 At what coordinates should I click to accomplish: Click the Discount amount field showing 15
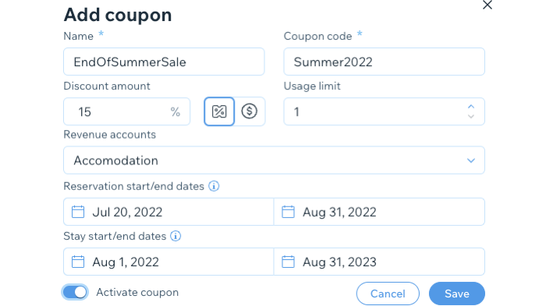coord(126,111)
